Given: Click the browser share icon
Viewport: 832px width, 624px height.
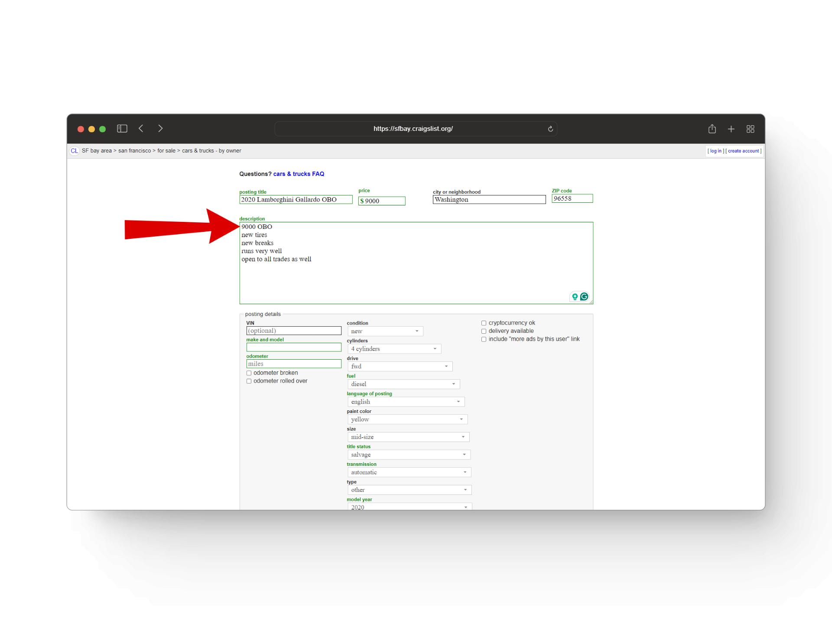Looking at the screenshot, I should pyautogui.click(x=712, y=128).
